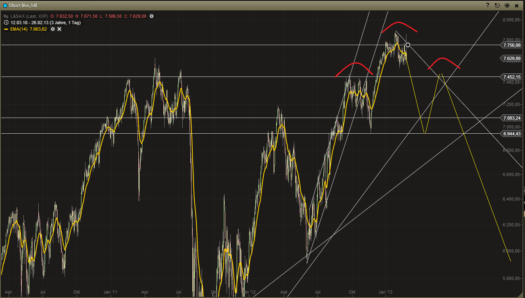
Task: Click the 6.200,00 price axis label
Action: point(512,225)
